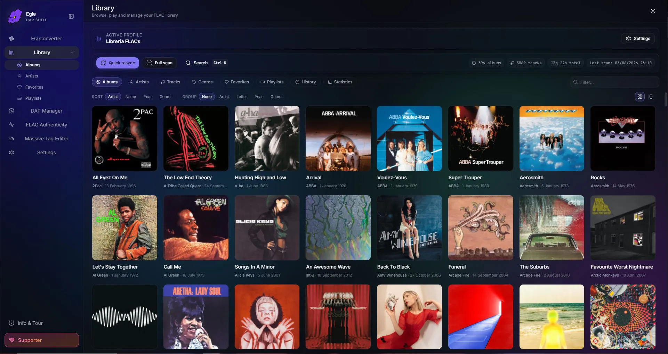This screenshot has height=354, width=668.
Task: Group albums by Year
Action: coord(259,97)
